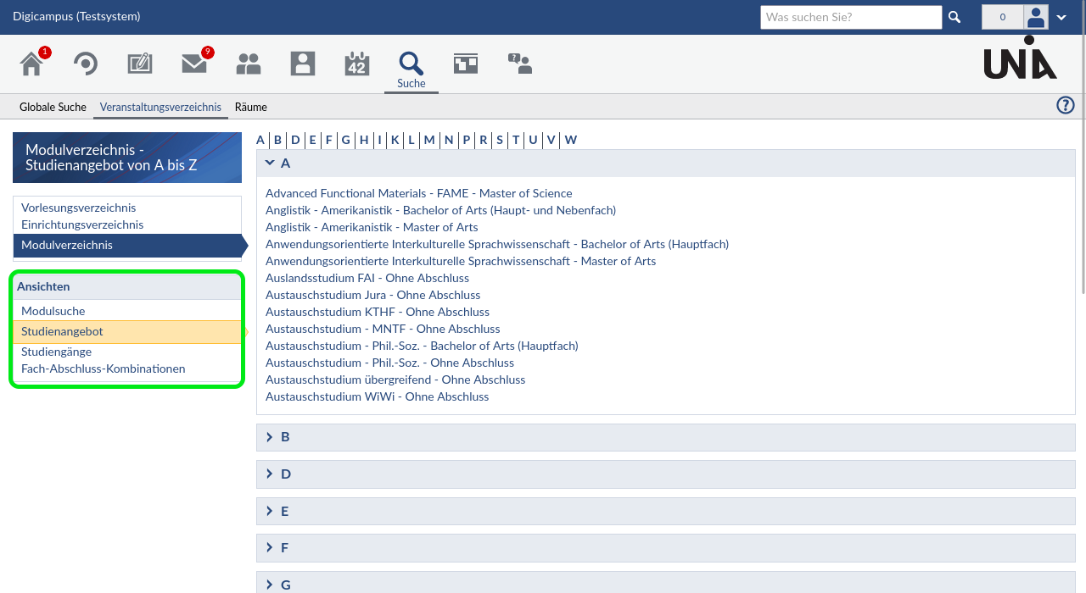Expand the B section
Image resolution: width=1086 pixels, height=593 pixels.
271,437
